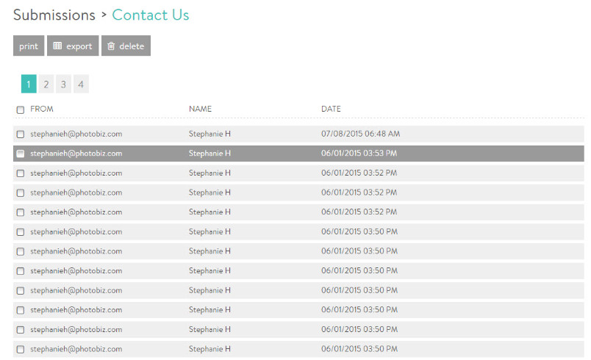591x360 pixels.
Task: Check the first 03:52 PM submission checkbox
Action: click(21, 173)
